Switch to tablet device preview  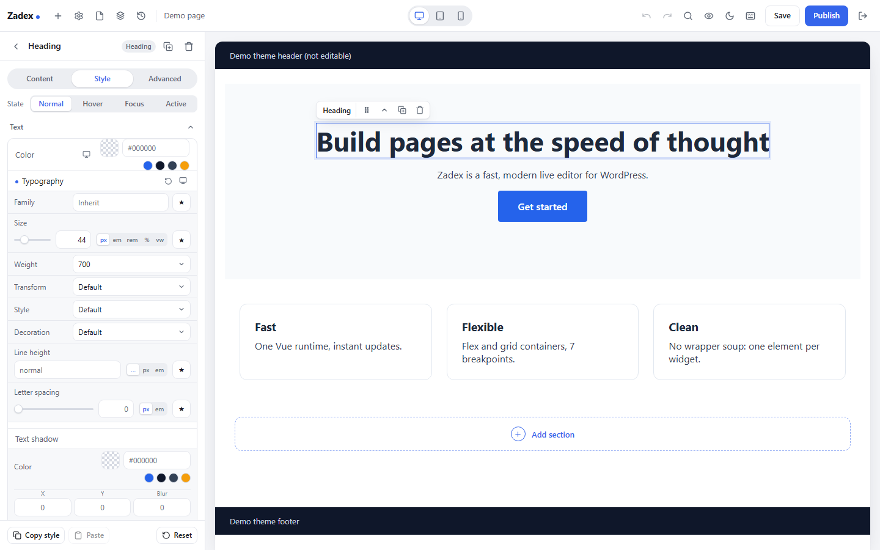440,16
